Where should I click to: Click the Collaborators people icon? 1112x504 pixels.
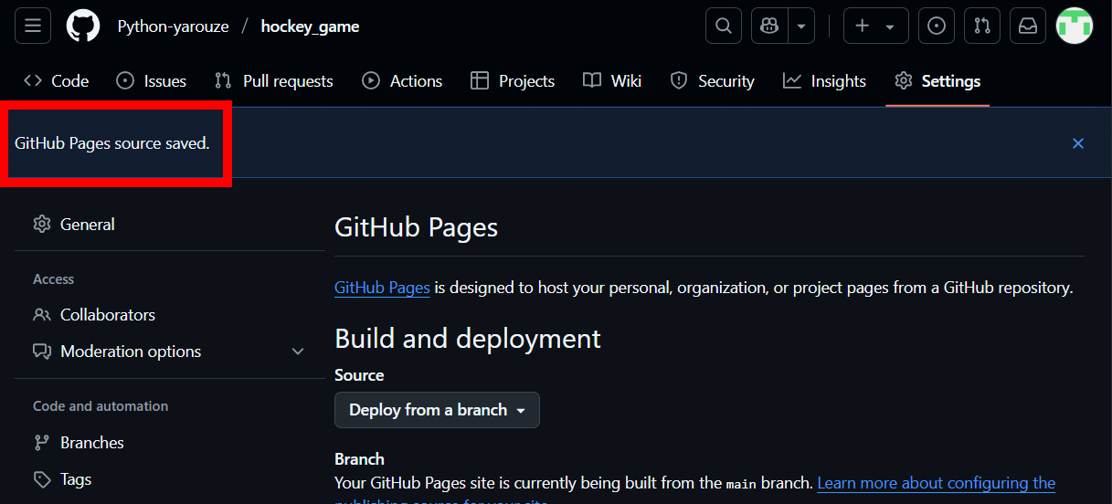42,315
